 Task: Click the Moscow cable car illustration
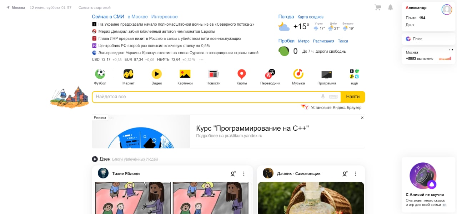pyautogui.click(x=69, y=97)
